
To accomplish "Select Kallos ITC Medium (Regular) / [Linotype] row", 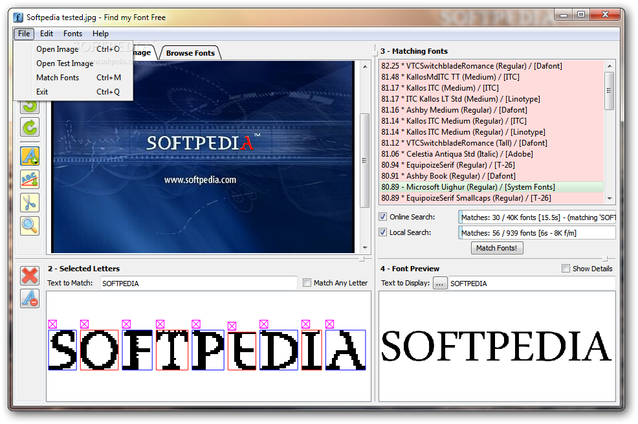I will pos(492,132).
